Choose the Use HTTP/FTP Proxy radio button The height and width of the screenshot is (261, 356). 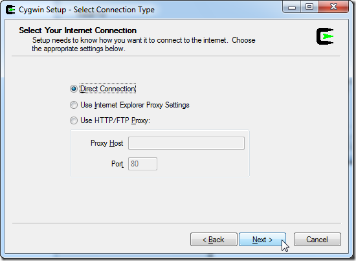(74, 120)
